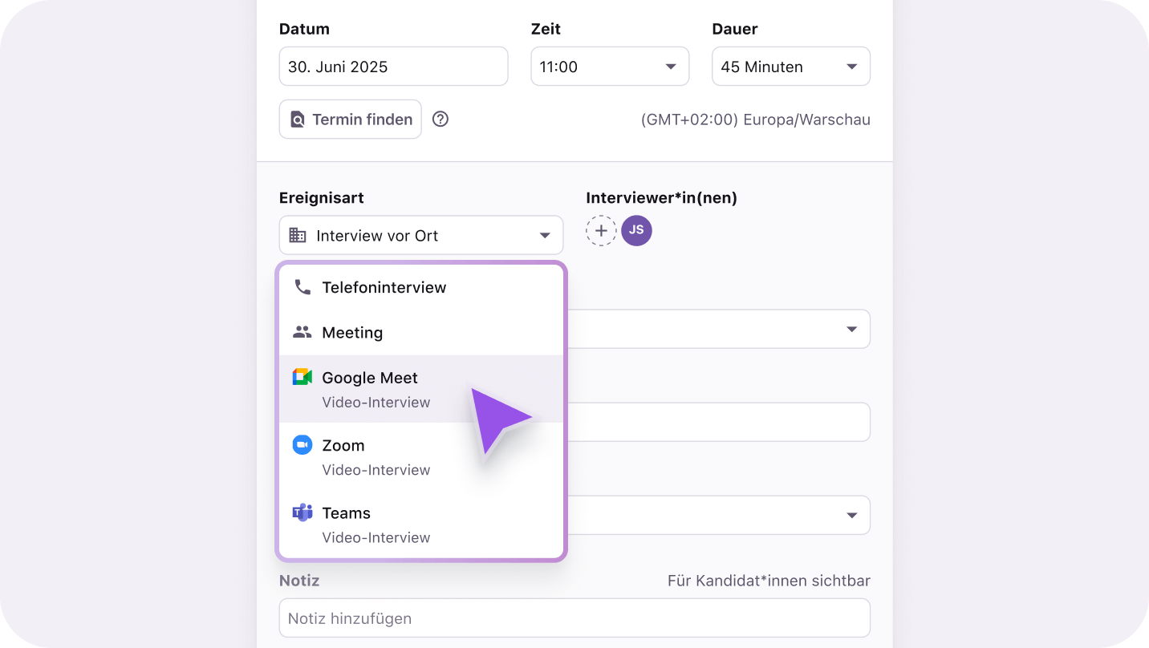Screen dimensions: 1149x648
Task: Click the Datum field with 30. Juni 2025
Action: (x=393, y=67)
